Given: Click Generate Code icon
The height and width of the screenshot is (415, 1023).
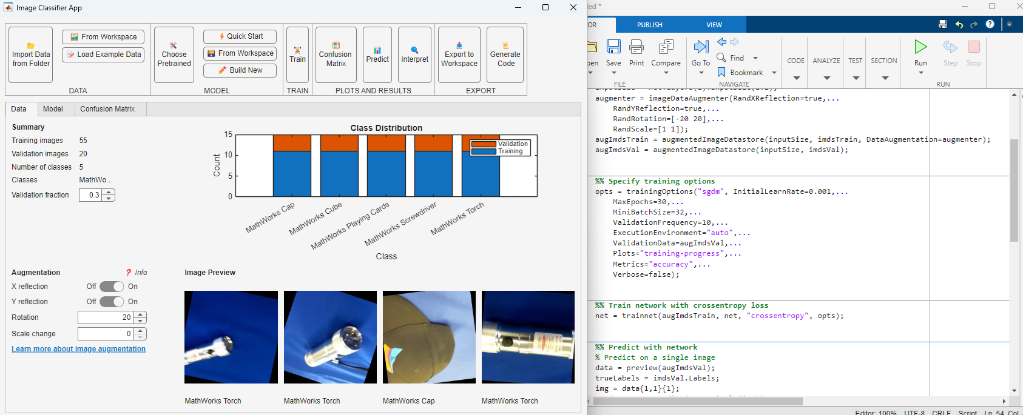Looking at the screenshot, I should point(505,46).
